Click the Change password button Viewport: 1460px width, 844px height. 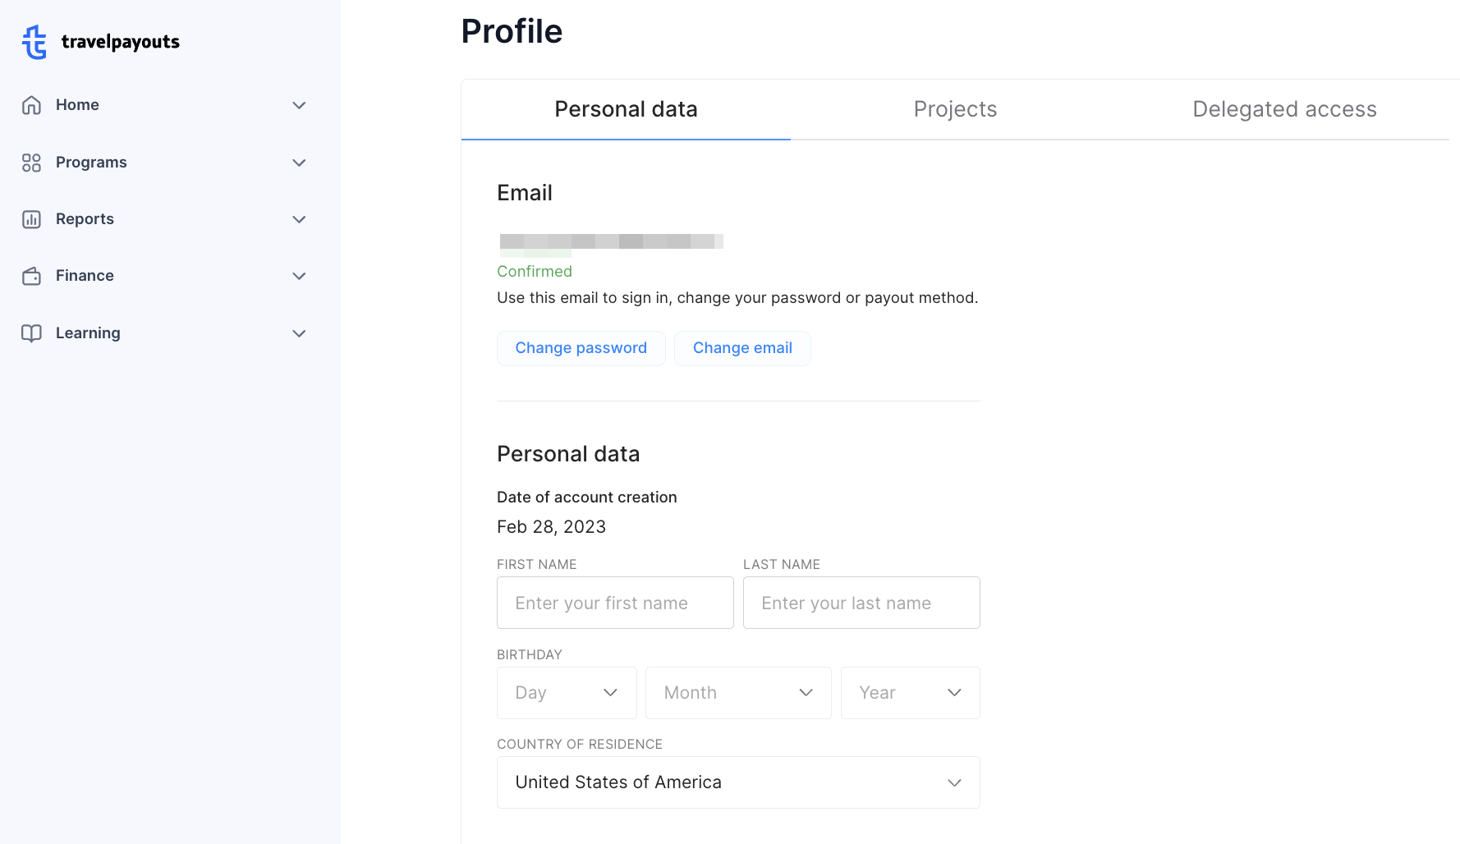[581, 348]
